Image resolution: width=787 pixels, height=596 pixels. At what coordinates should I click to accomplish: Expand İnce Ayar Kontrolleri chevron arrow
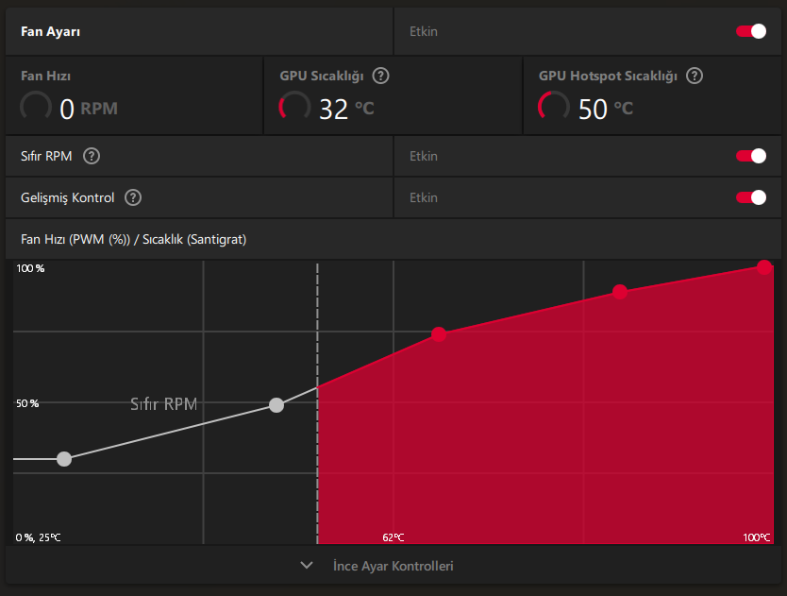[x=307, y=566]
